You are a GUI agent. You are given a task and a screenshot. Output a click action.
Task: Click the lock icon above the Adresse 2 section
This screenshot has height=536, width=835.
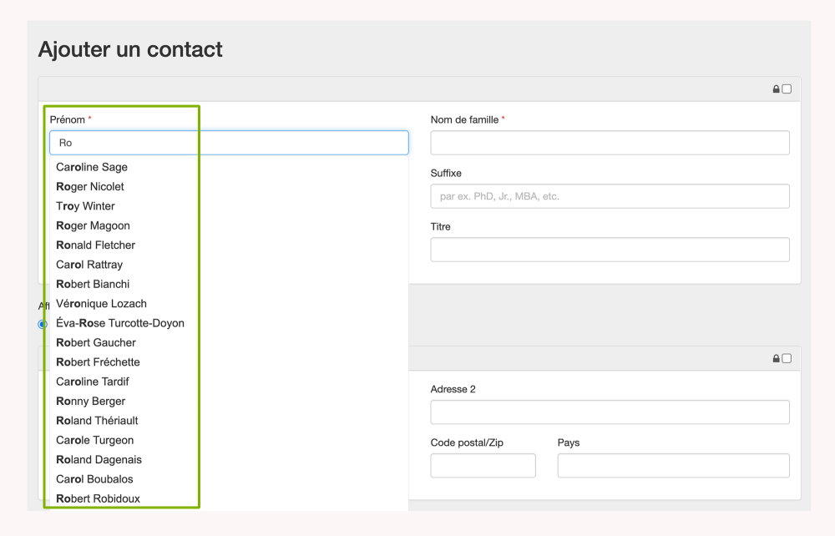pyautogui.click(x=777, y=358)
